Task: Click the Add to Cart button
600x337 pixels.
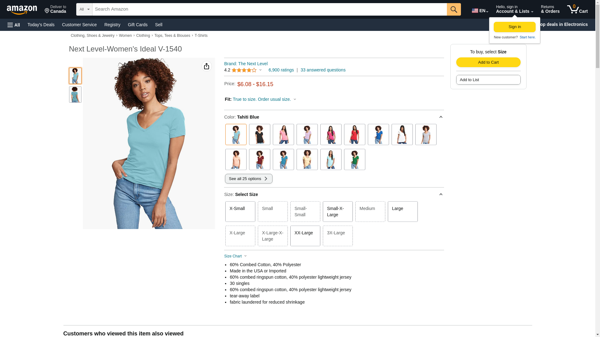Action: [488, 62]
